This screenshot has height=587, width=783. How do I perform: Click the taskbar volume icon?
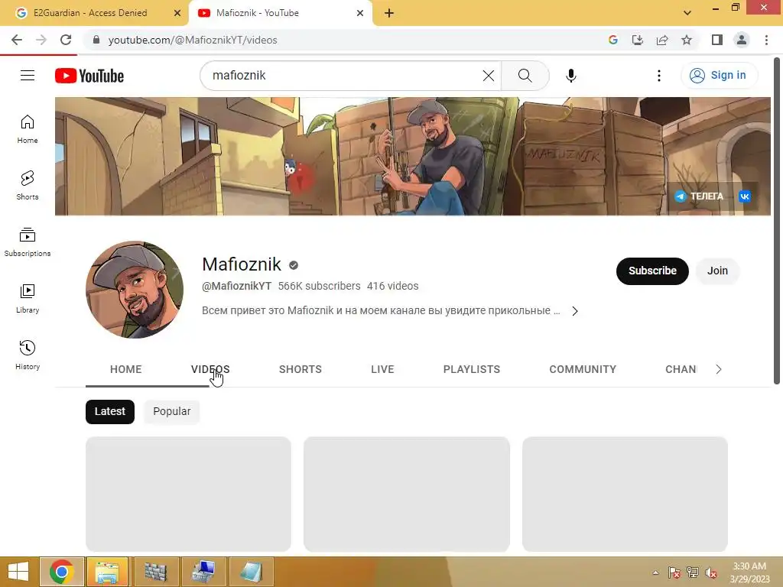710,572
